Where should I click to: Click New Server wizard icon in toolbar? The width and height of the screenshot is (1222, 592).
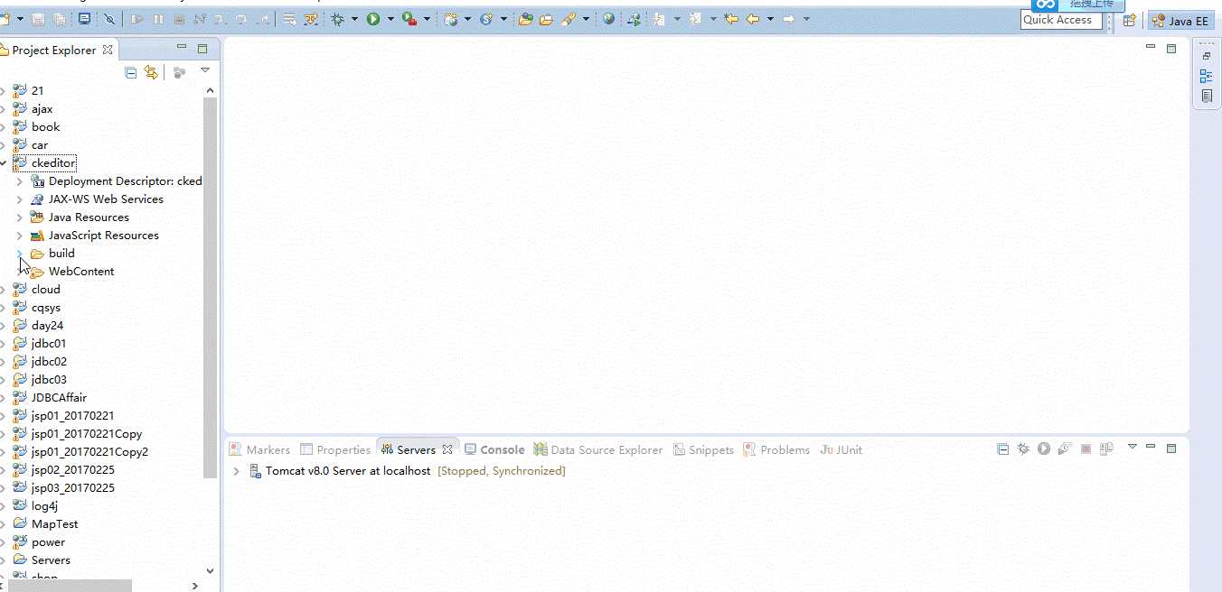coord(450,19)
